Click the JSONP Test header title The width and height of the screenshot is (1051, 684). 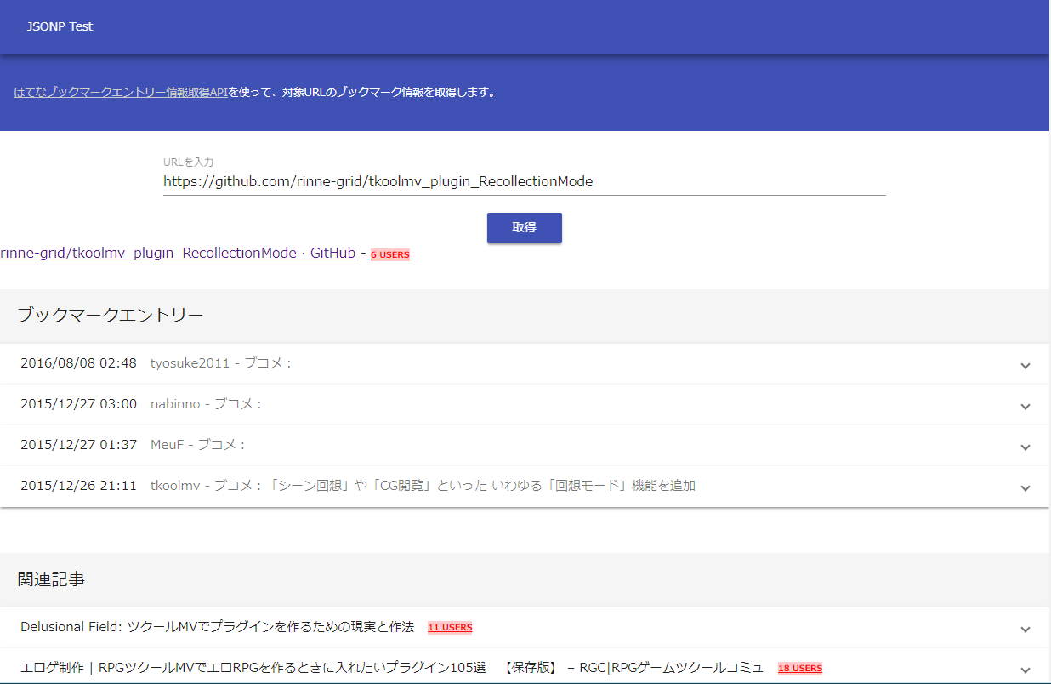tap(60, 26)
